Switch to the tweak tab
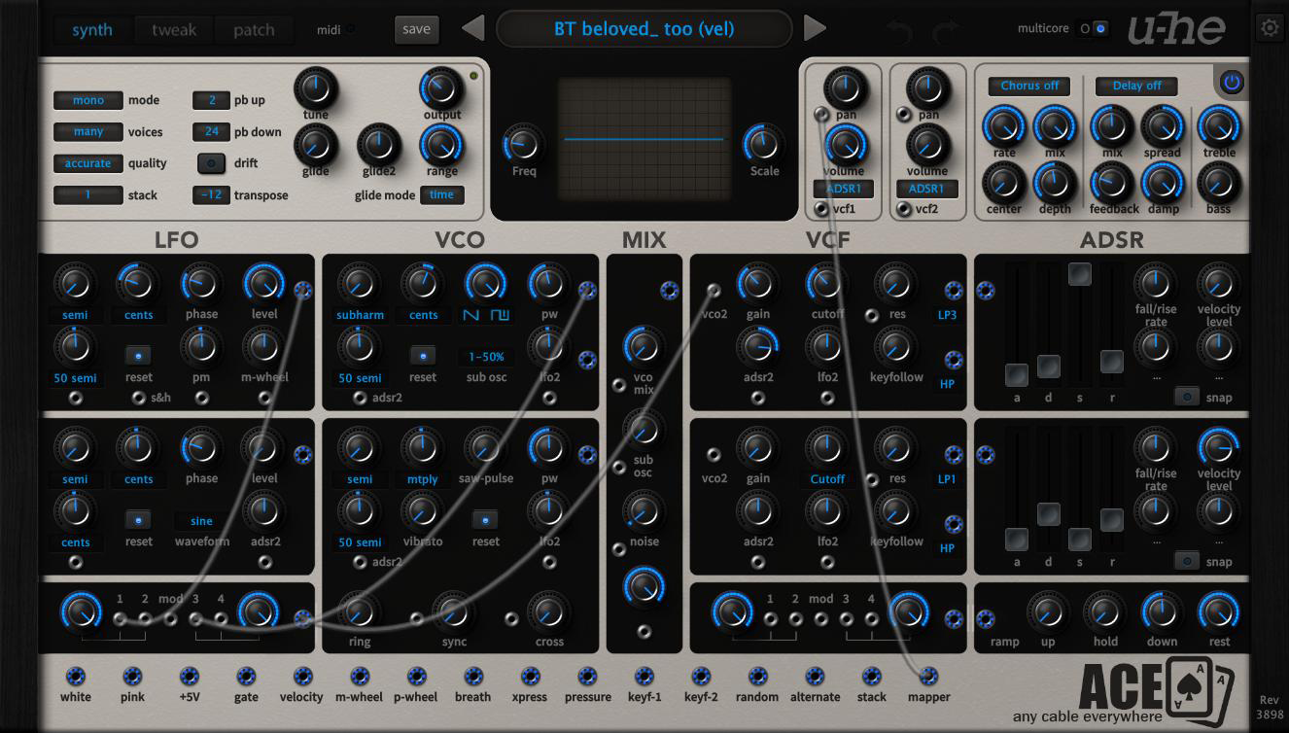1289x733 pixels. coord(173,30)
